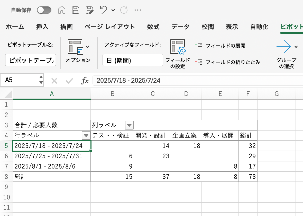Expand the Undo history dropdown arrow
This screenshot has width=303, height=216.
click(113, 10)
